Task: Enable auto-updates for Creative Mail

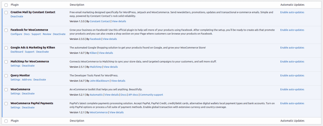Action: click(x=292, y=12)
